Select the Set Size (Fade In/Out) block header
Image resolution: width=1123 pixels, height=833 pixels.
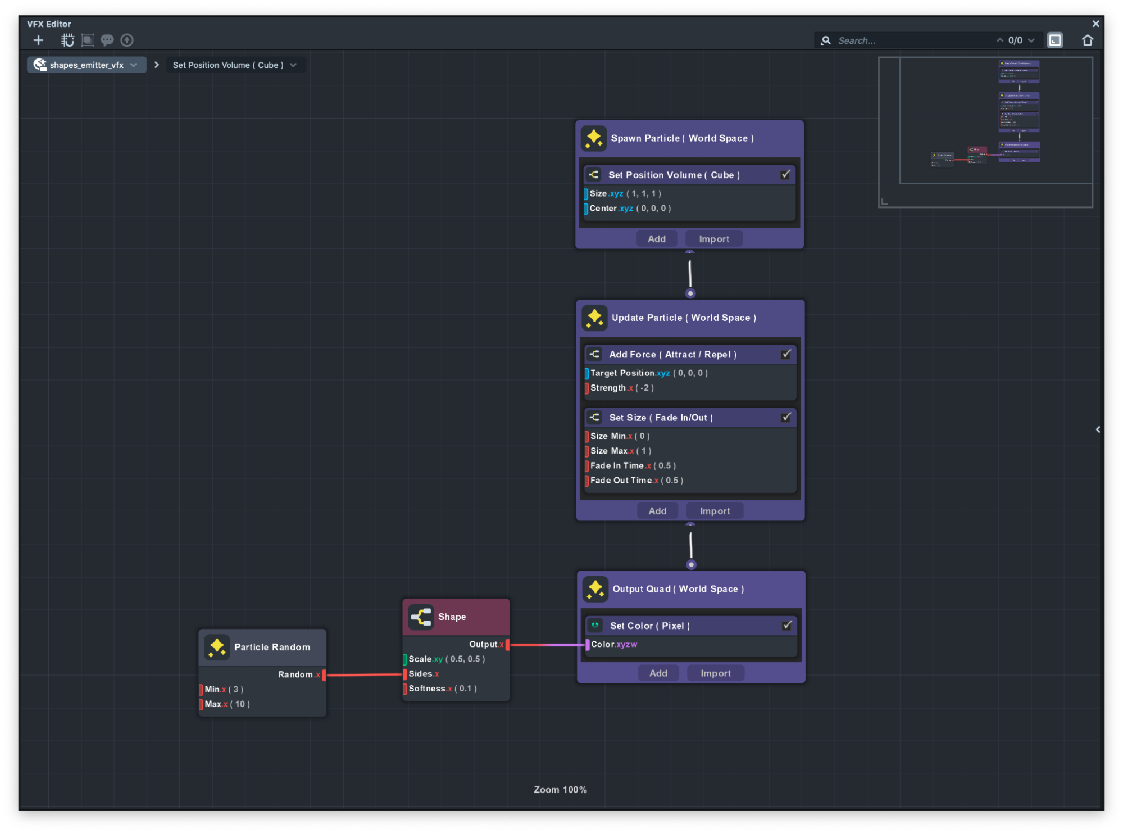click(x=661, y=418)
